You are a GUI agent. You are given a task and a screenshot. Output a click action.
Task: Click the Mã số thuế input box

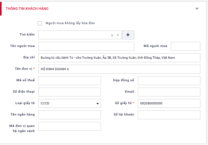point(70,81)
